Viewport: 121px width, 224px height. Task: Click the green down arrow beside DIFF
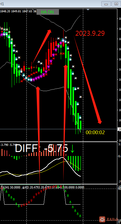(72, 149)
